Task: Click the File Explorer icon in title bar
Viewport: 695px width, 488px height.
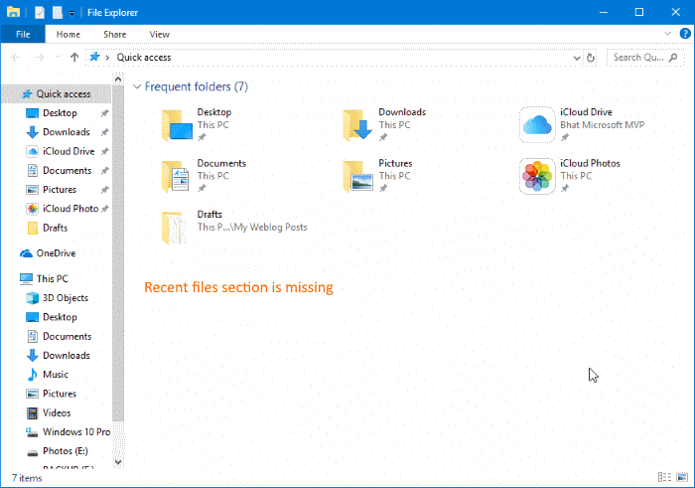Action: [13, 12]
